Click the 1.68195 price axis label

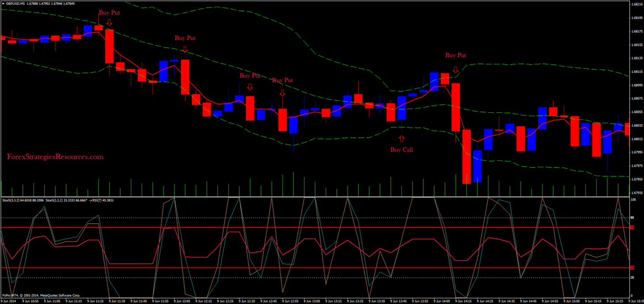coord(637,18)
